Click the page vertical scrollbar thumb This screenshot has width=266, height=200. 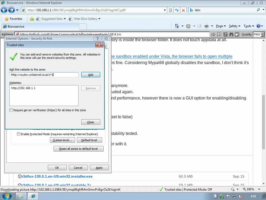pyautogui.click(x=263, y=122)
